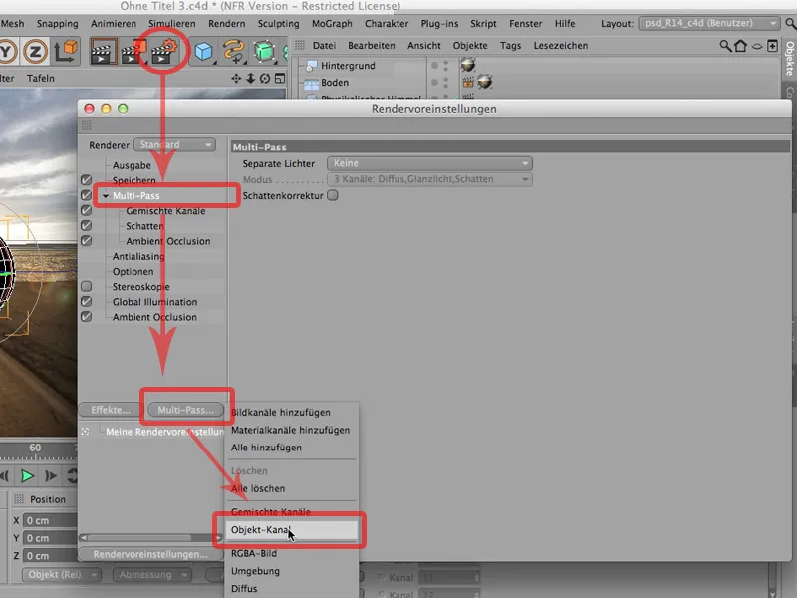Click Object Manager add-panel plus icon
The image size is (797, 598).
coord(773,46)
